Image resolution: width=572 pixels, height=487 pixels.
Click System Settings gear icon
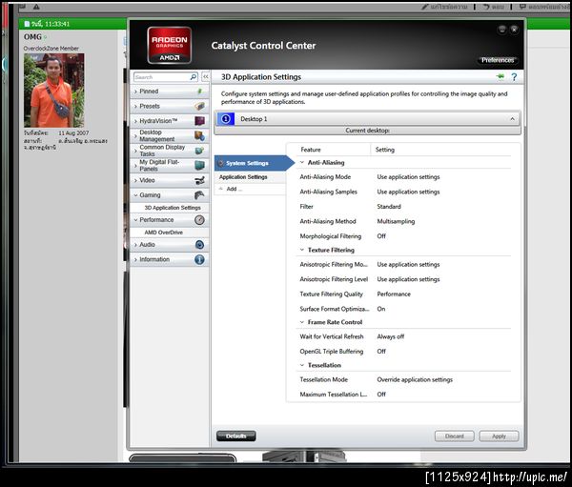(221, 163)
